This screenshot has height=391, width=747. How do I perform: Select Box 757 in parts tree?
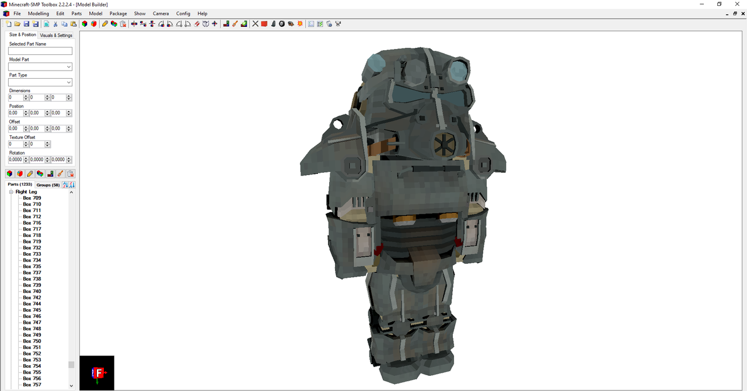coord(32,385)
